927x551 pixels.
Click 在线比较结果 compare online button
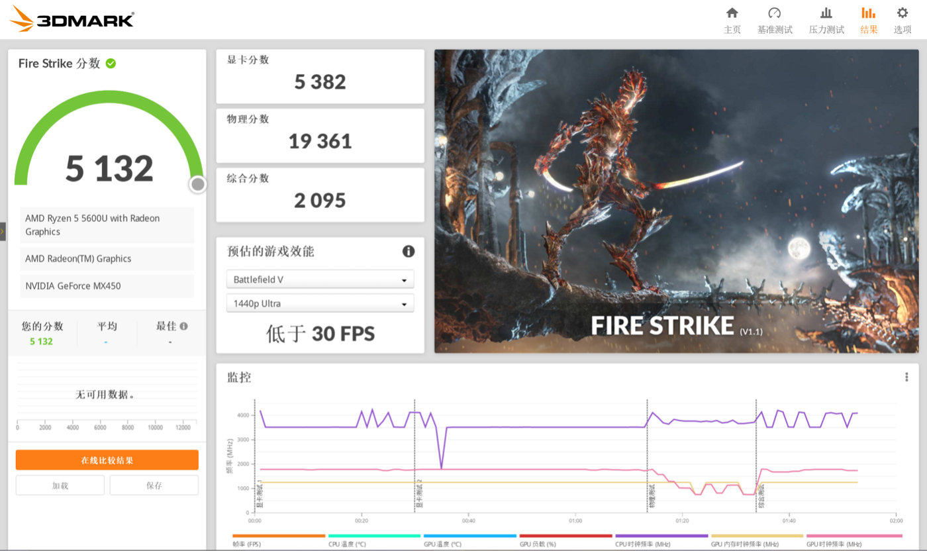pyautogui.click(x=107, y=460)
